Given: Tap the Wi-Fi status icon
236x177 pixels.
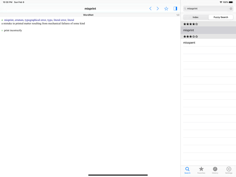Looking at the screenshot, I should [x=221, y=2].
